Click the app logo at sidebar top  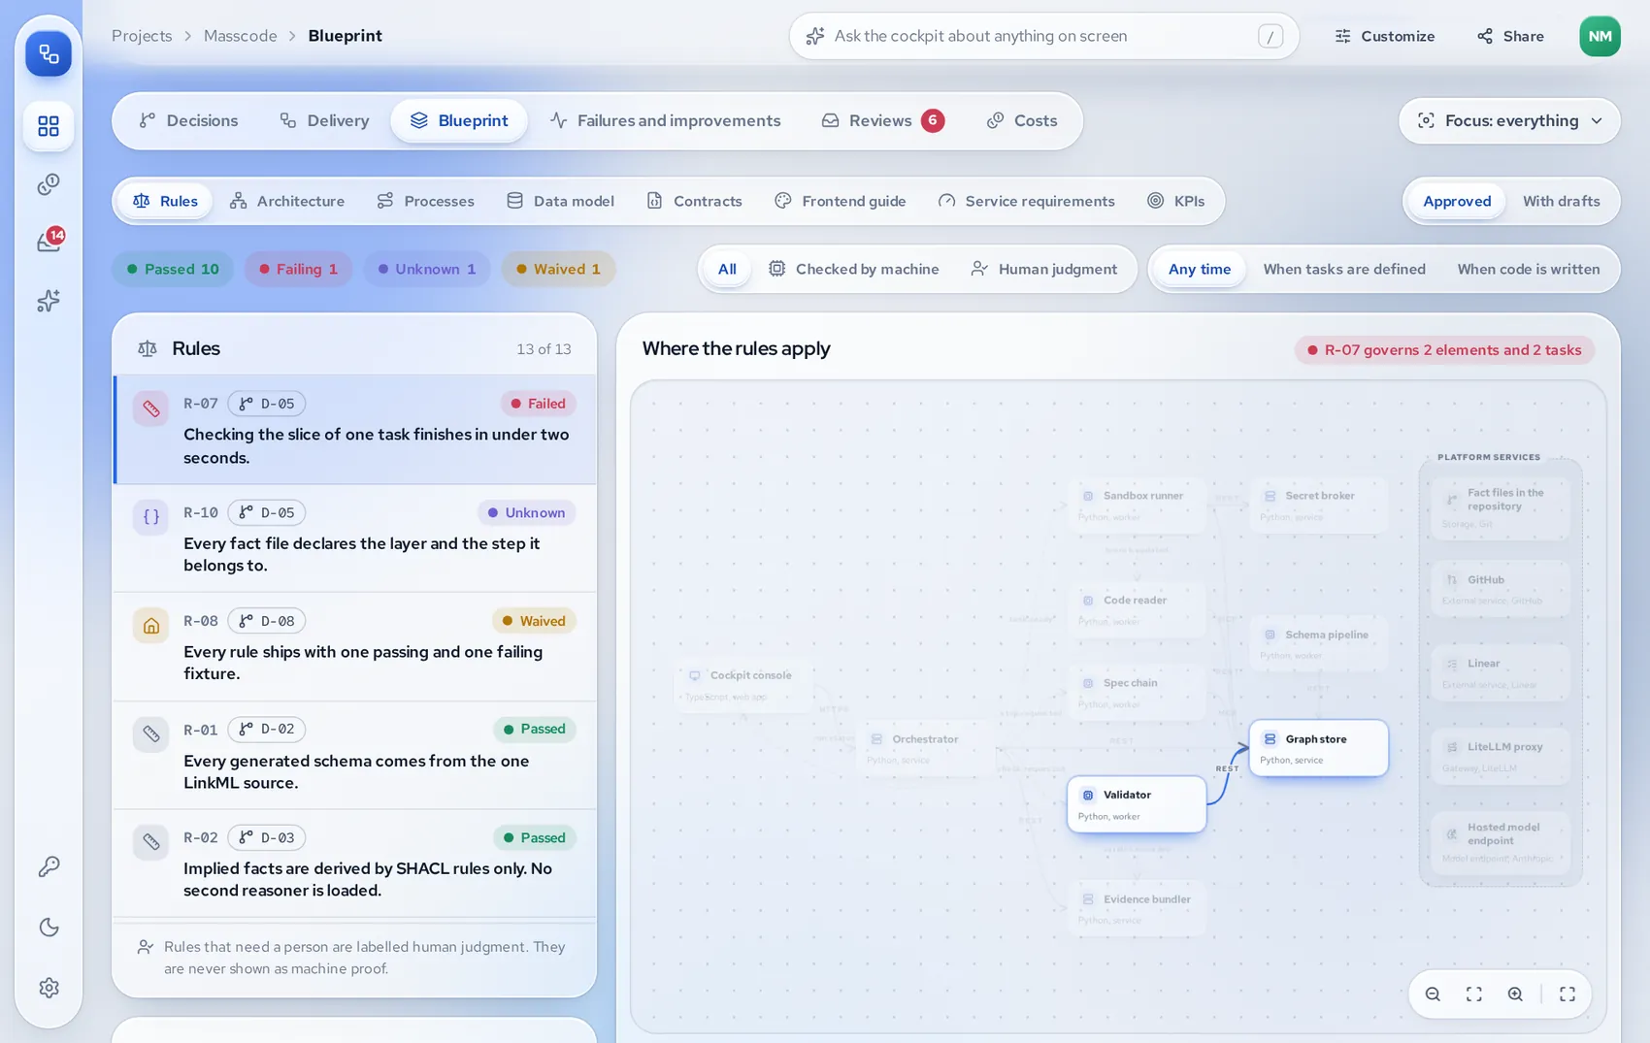(49, 53)
